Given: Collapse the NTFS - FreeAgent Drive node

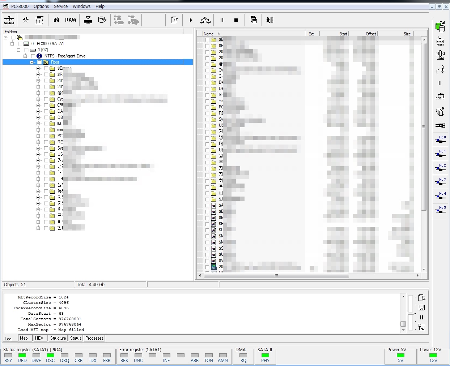Looking at the screenshot, I should coord(25,56).
